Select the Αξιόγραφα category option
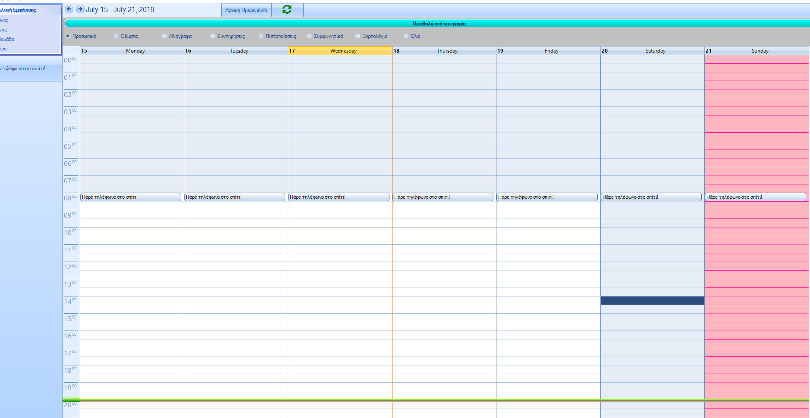The height and width of the screenshot is (418, 810). coord(165,36)
